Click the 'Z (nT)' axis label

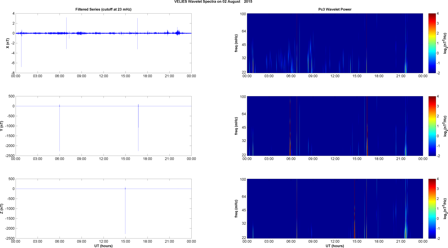click(2, 209)
